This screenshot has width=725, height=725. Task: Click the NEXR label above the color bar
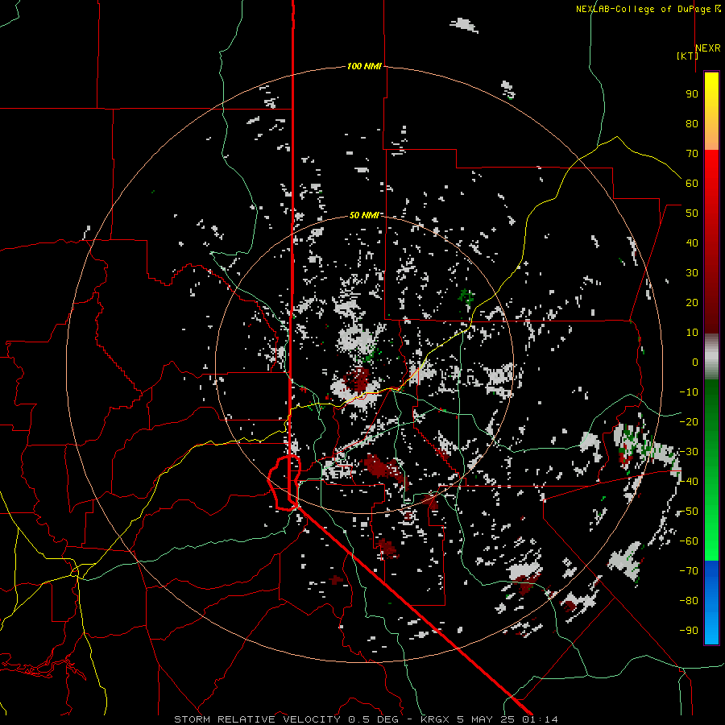pos(708,48)
